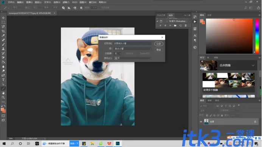
Task: Open Character panel icon in side strip
Action: point(195,36)
